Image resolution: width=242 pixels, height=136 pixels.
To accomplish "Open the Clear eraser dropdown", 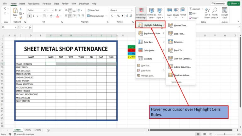I will point(194,18).
